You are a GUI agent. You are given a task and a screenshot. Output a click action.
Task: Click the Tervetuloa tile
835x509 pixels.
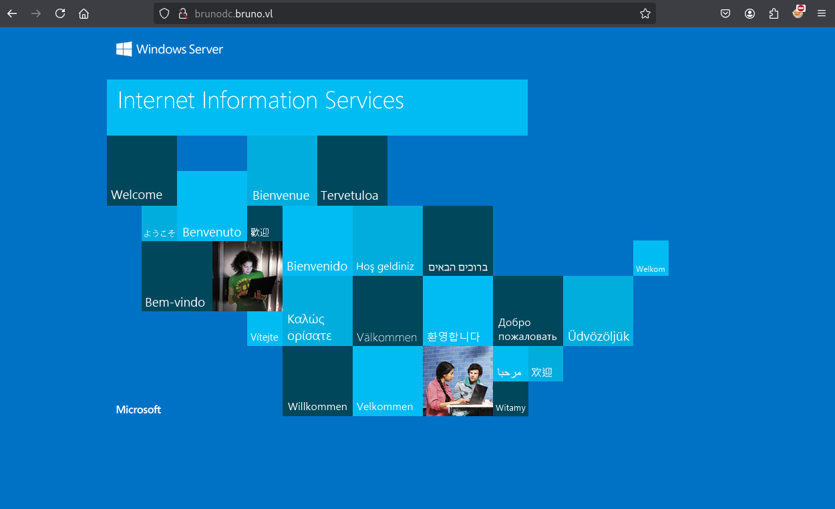coord(352,170)
